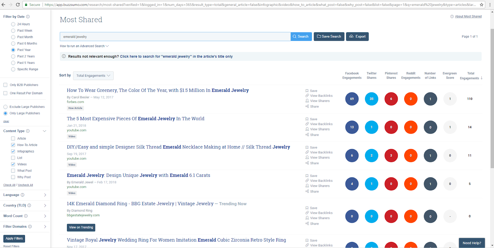Sort by the Evergreen Score column header
The image size is (494, 248).
tap(450, 75)
